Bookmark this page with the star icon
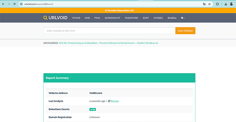The image size is (236, 122). click(209, 4)
